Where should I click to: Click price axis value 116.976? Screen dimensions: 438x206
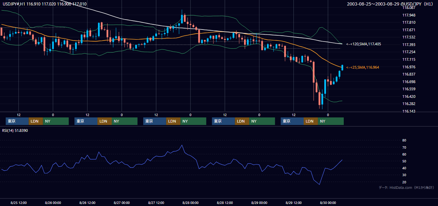pyautogui.click(x=409, y=67)
